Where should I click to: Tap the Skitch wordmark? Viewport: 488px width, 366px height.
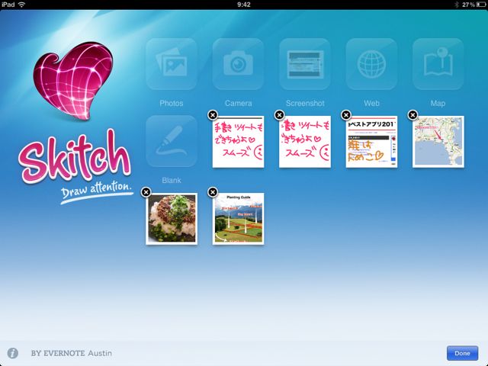tap(75, 157)
